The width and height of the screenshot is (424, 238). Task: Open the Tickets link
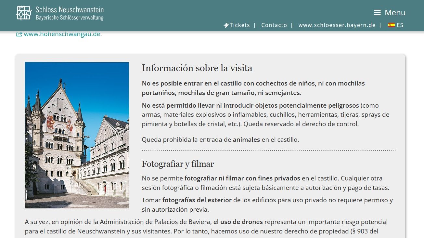pyautogui.click(x=239, y=25)
